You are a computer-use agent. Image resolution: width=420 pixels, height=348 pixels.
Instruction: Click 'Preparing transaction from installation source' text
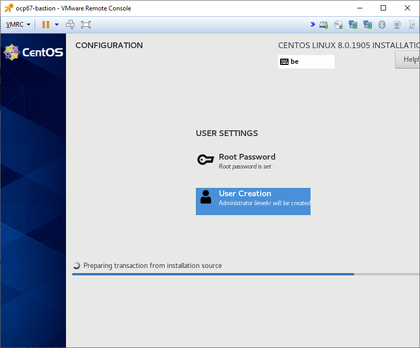point(153,265)
